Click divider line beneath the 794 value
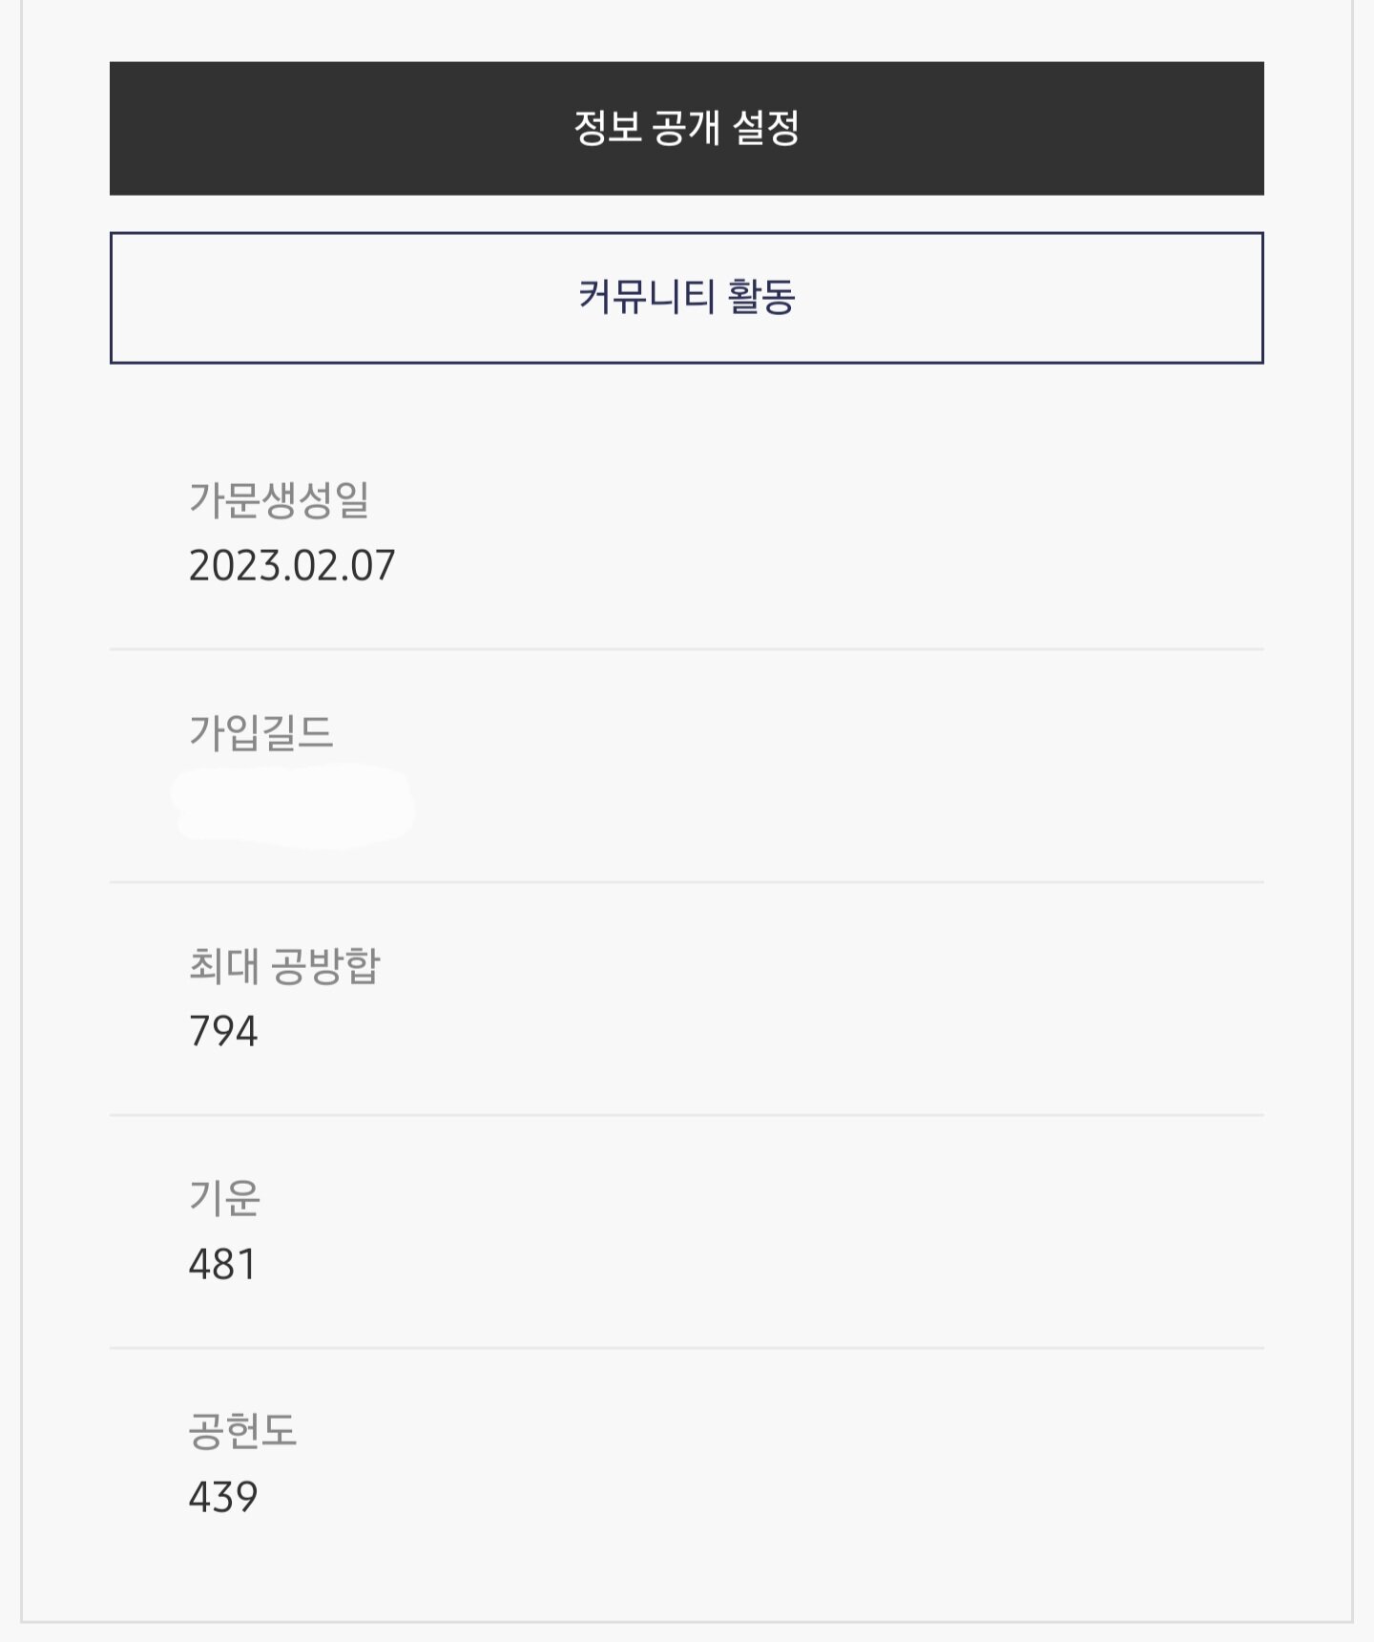 (687, 1115)
